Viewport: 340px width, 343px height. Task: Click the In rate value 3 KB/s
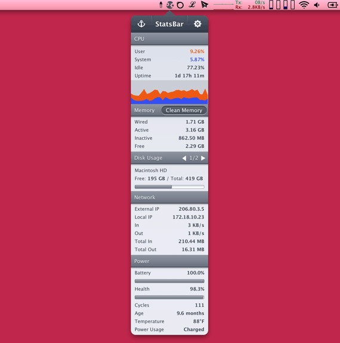196,225
